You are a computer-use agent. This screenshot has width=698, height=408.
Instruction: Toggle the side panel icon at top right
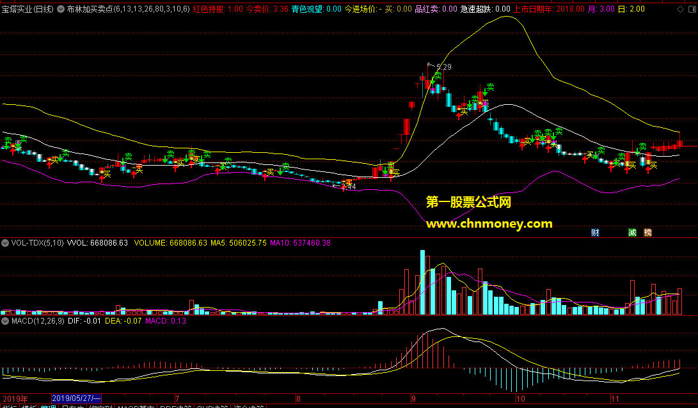tap(692, 9)
